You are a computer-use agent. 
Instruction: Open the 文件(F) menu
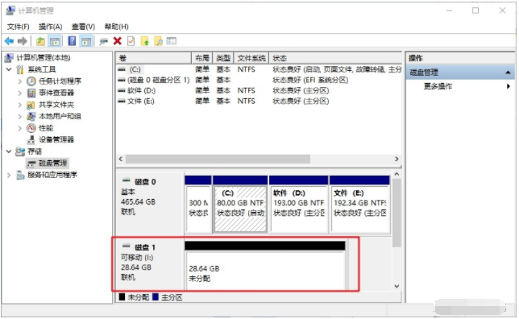[x=19, y=27]
